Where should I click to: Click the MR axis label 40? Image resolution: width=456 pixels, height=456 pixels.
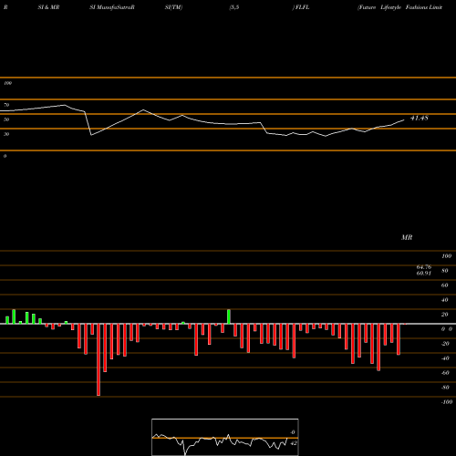click(x=445, y=300)
